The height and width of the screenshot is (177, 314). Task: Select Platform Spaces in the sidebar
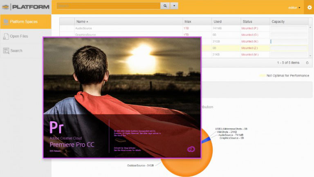pos(26,21)
